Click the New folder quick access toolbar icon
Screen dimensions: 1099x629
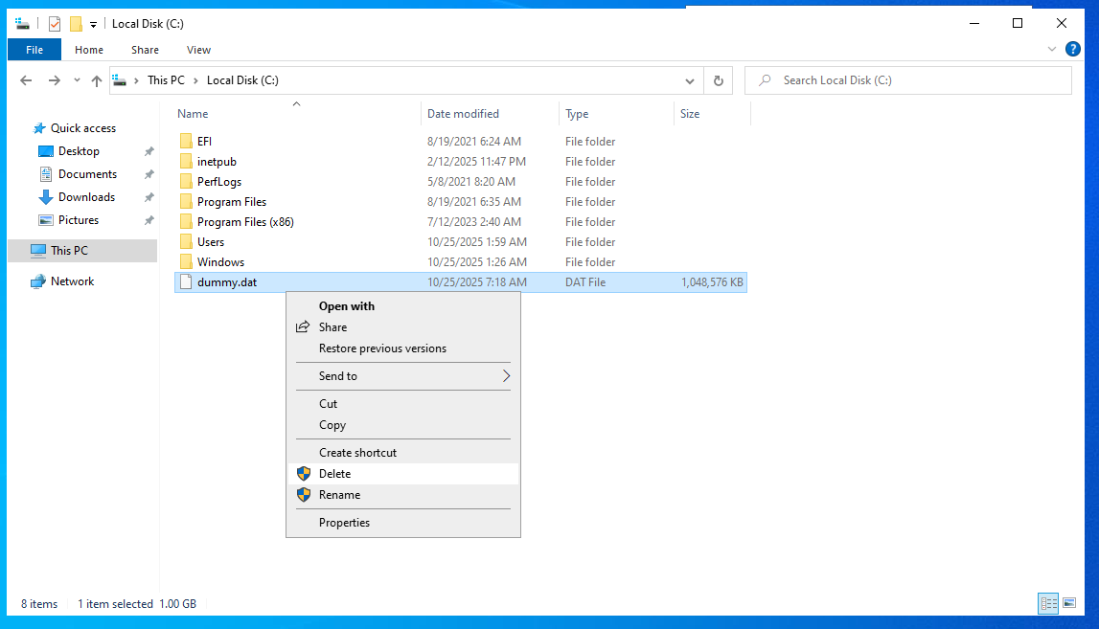pos(76,24)
